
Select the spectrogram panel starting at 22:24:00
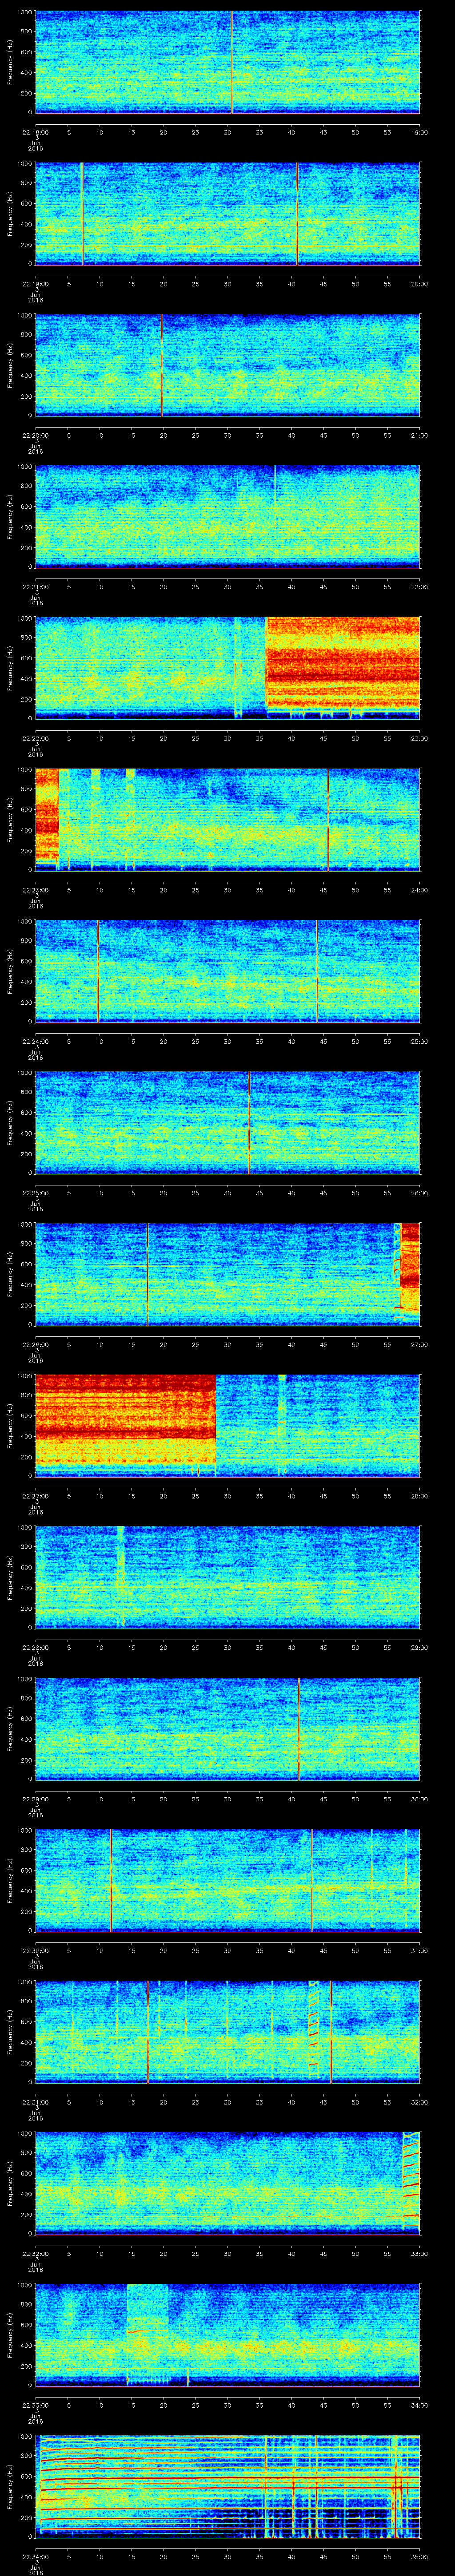(x=228, y=971)
